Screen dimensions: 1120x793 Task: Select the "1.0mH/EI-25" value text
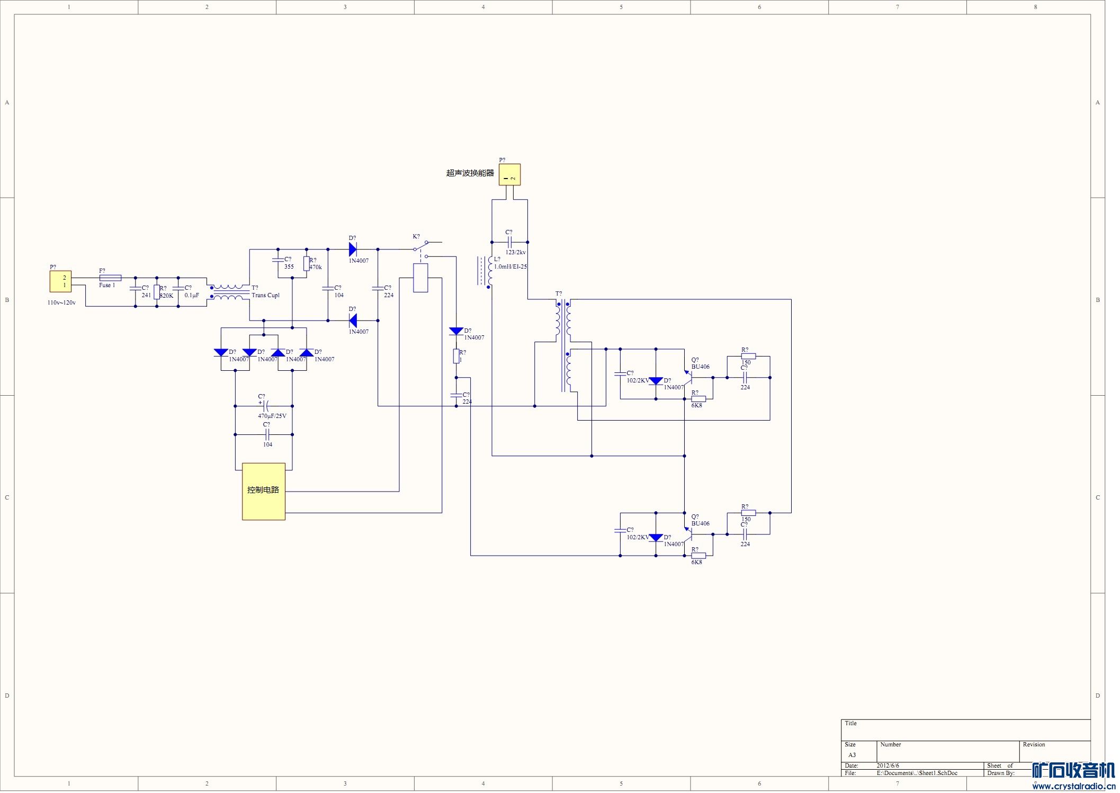[510, 267]
